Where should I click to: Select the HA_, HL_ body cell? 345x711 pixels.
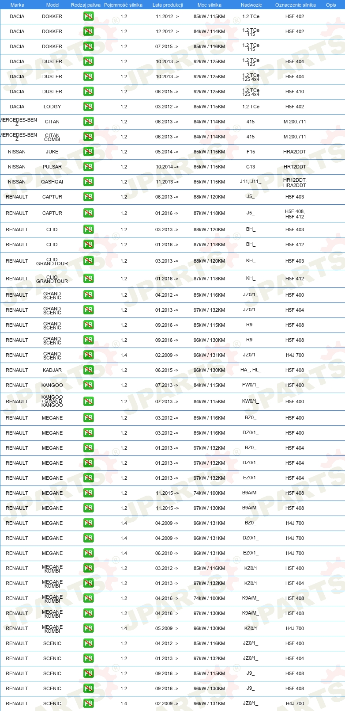(251, 370)
